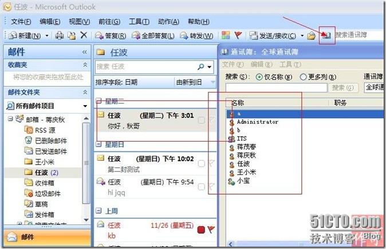Open the Send/Receive dropdown arrow
This screenshot has width=386, height=249.
click(302, 36)
